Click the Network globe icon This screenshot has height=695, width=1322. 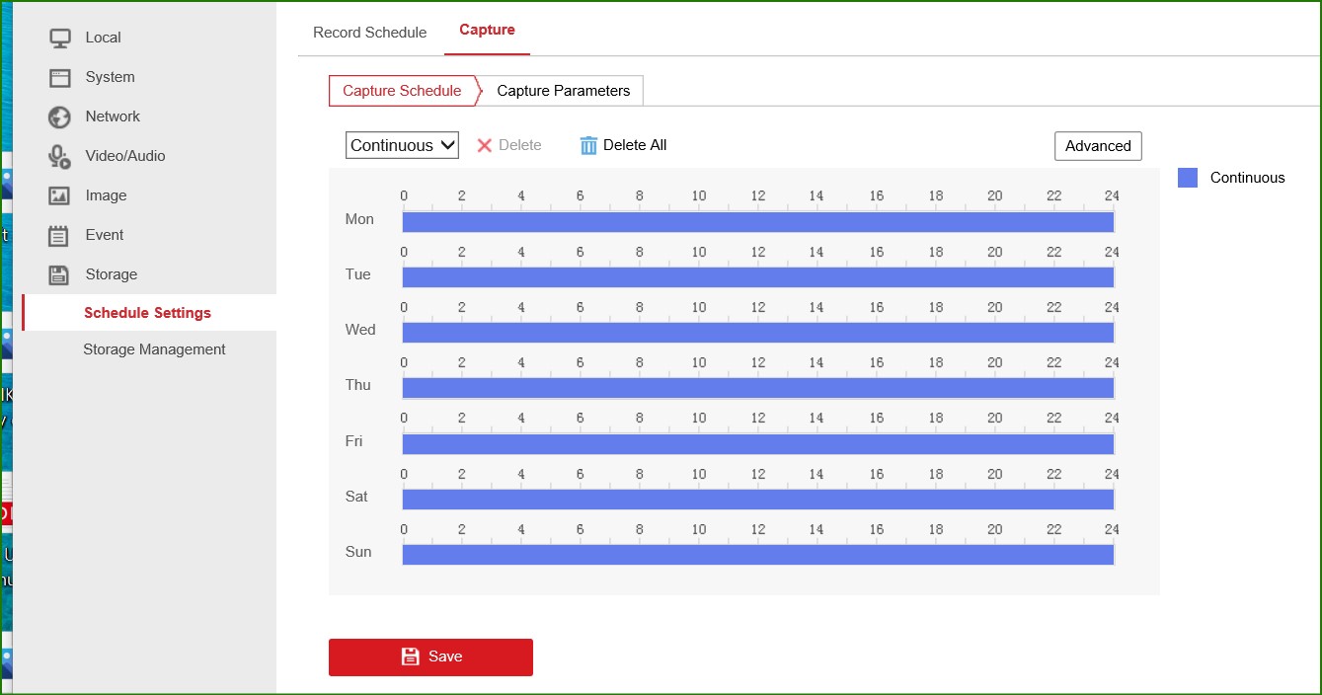pyautogui.click(x=60, y=116)
